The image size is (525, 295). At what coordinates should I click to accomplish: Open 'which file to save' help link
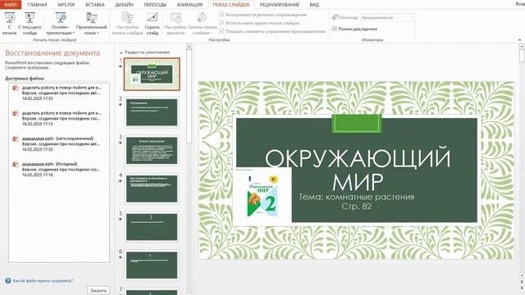coord(43,281)
